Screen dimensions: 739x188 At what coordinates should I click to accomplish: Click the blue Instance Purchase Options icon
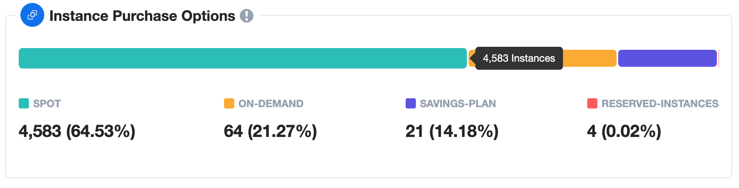(x=32, y=15)
